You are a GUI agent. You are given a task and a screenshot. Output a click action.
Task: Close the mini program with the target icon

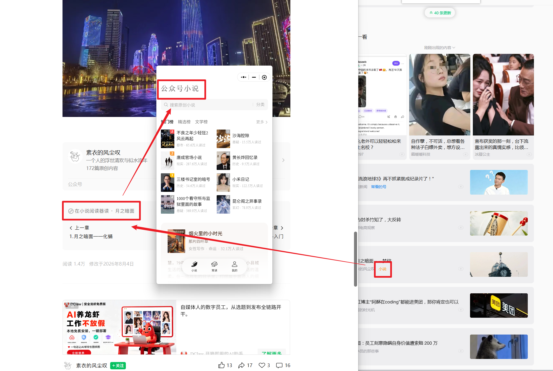click(x=264, y=77)
